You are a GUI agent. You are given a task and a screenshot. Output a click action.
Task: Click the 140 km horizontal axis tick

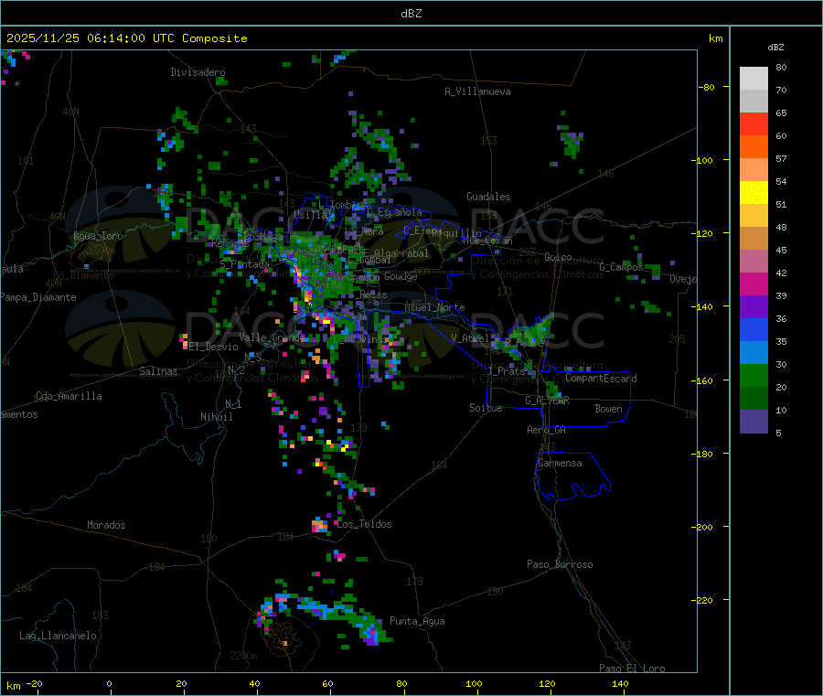click(x=620, y=683)
